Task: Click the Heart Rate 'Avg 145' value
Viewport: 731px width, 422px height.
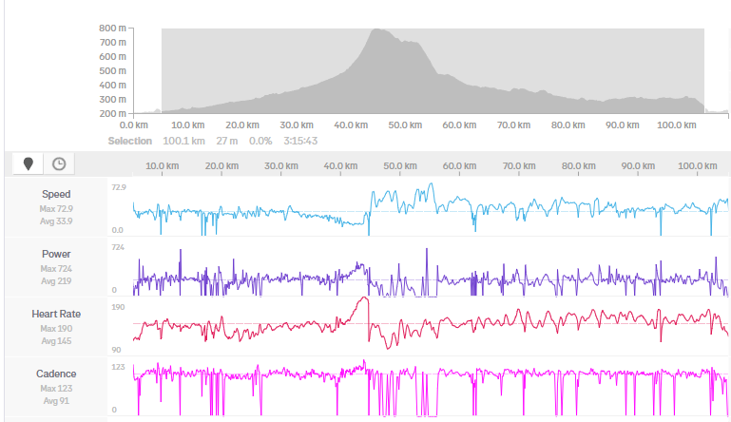Action: 56,341
